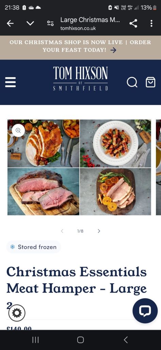Share the page via share icon
The image size is (161, 350).
133,23
